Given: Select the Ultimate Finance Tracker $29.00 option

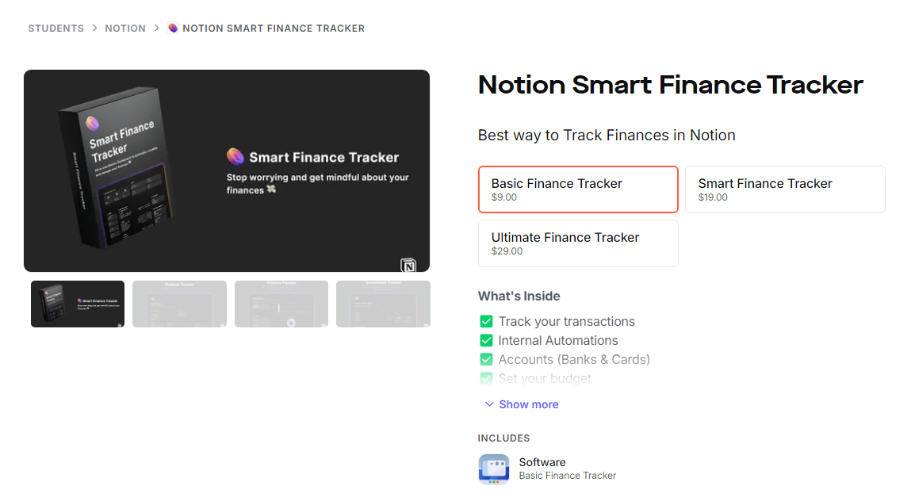Looking at the screenshot, I should [x=577, y=243].
